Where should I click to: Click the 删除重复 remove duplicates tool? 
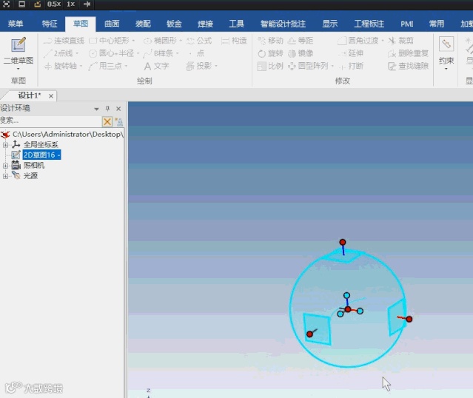click(x=408, y=53)
